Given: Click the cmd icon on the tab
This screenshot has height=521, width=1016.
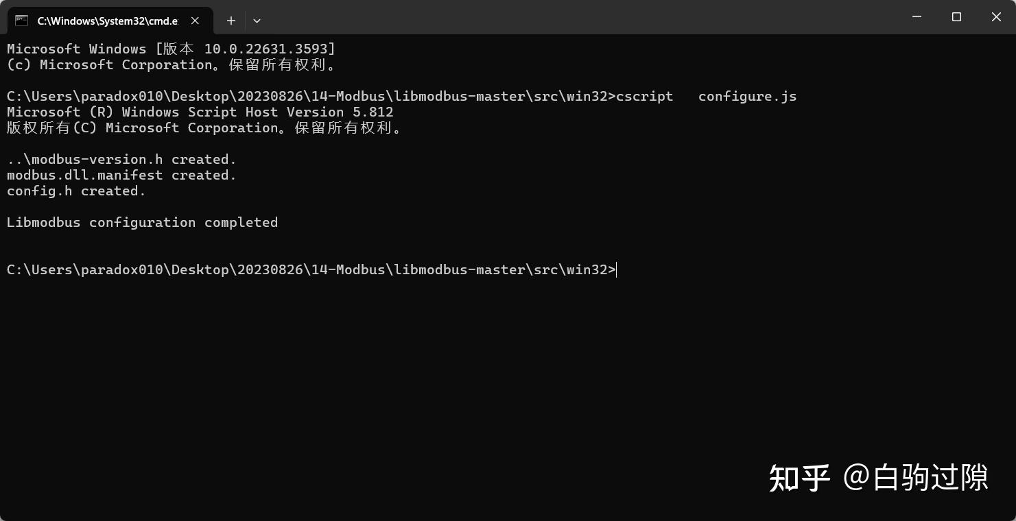Looking at the screenshot, I should pyautogui.click(x=22, y=21).
